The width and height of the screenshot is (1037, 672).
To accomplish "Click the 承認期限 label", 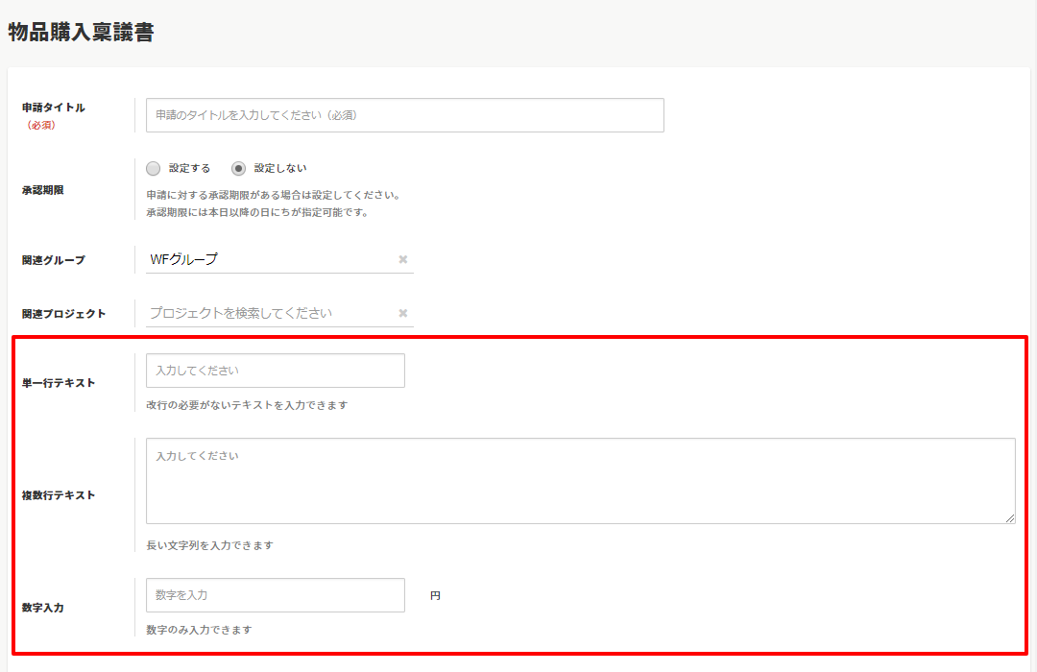I will coord(42,190).
